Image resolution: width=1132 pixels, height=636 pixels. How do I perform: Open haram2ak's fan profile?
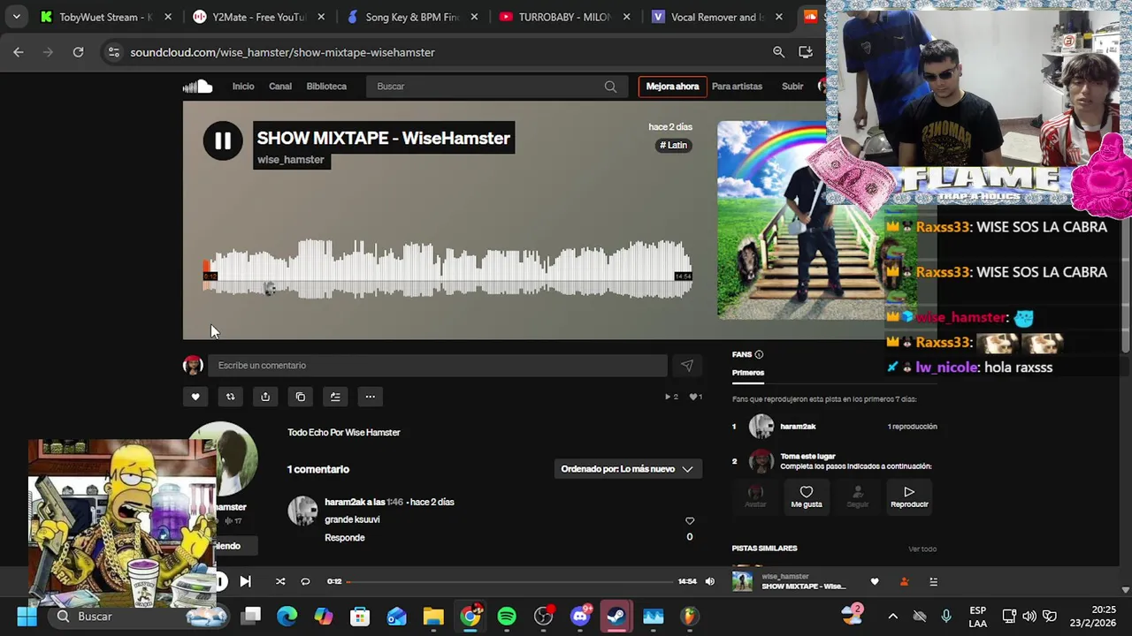[798, 427]
